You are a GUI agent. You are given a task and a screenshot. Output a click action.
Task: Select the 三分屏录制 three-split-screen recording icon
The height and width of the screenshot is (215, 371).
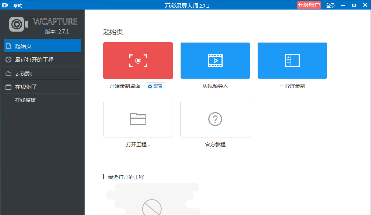pyautogui.click(x=292, y=60)
